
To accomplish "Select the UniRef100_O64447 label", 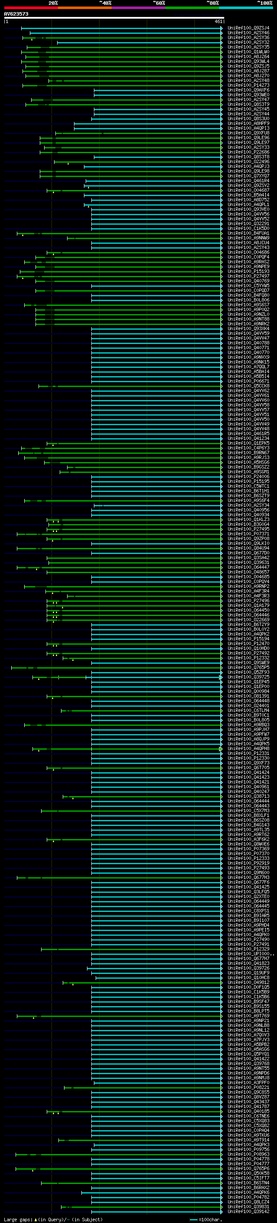I will [x=248, y=567].
